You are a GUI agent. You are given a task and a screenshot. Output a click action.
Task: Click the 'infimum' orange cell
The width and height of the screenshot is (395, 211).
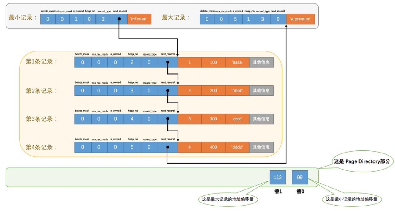[139, 19]
